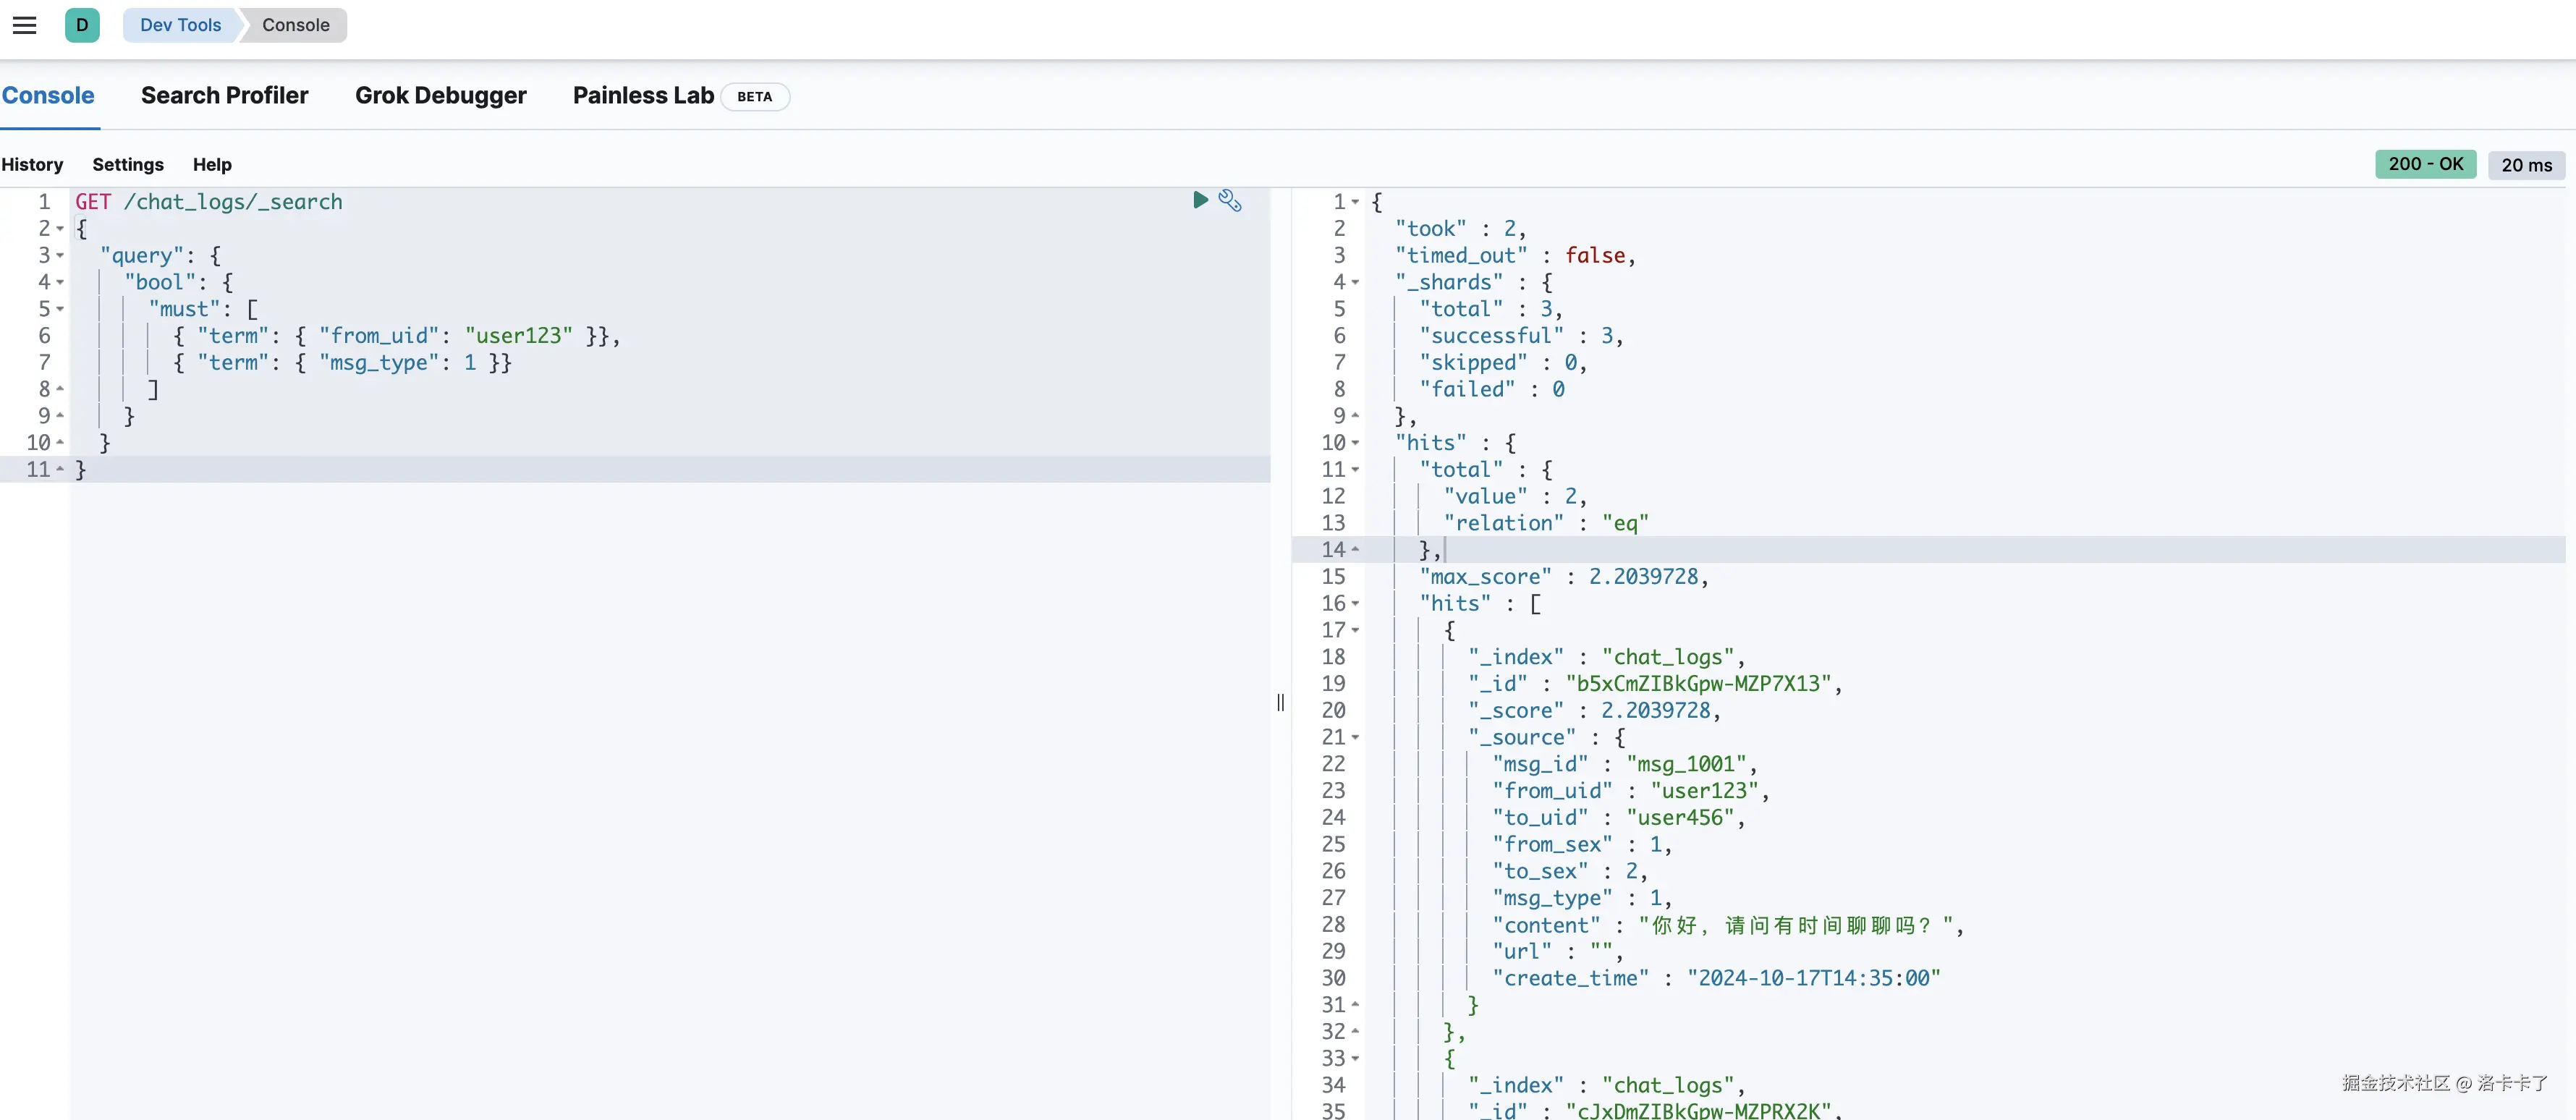Collapse the "total" object at line 11
This screenshot has width=2576, height=1120.
coord(1355,470)
